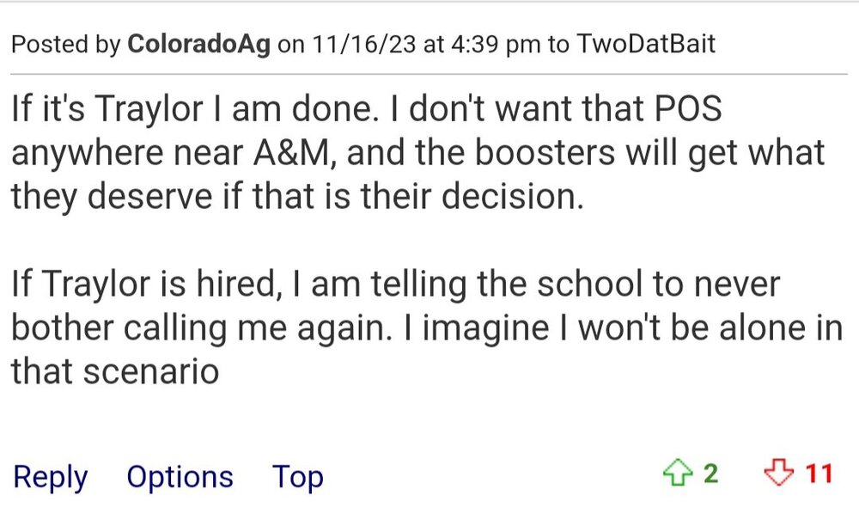859x526 pixels.
Task: Open ColoradoAg's user profile
Action: [x=198, y=46]
